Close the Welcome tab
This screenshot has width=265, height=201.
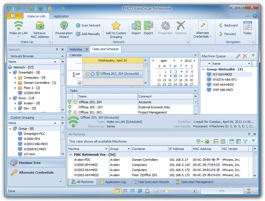click(x=87, y=49)
